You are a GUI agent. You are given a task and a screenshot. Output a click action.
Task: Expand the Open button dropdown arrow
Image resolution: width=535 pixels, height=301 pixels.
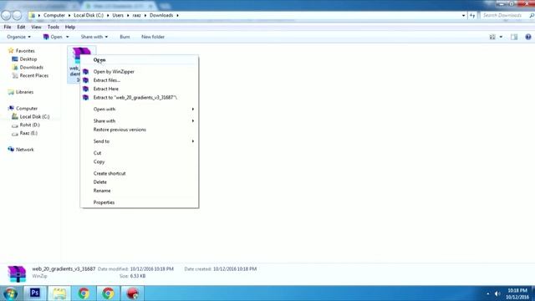[x=67, y=37]
